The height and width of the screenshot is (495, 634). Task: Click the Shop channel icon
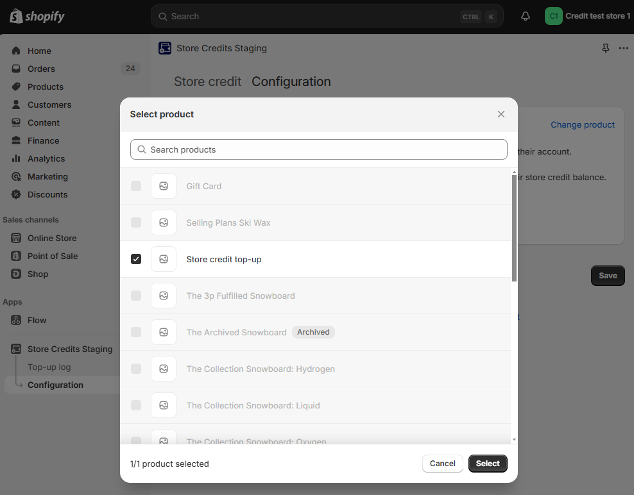(x=16, y=274)
